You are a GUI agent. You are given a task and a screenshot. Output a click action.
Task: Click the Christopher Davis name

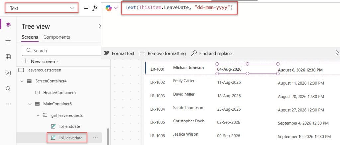point(189,121)
